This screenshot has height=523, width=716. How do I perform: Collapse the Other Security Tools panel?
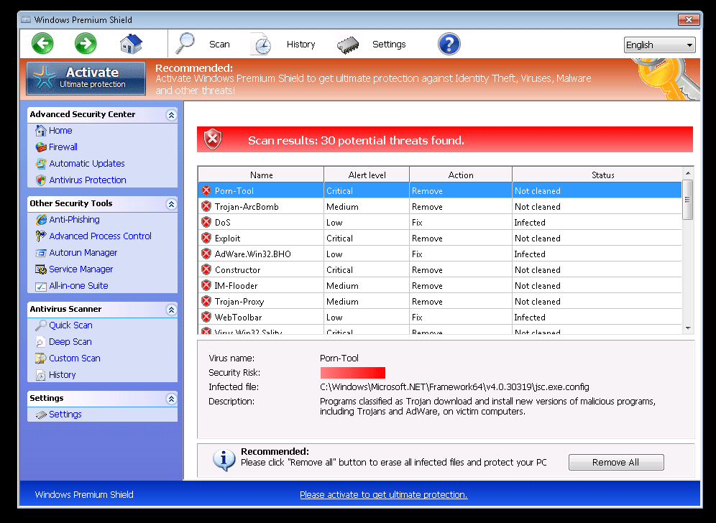171,204
